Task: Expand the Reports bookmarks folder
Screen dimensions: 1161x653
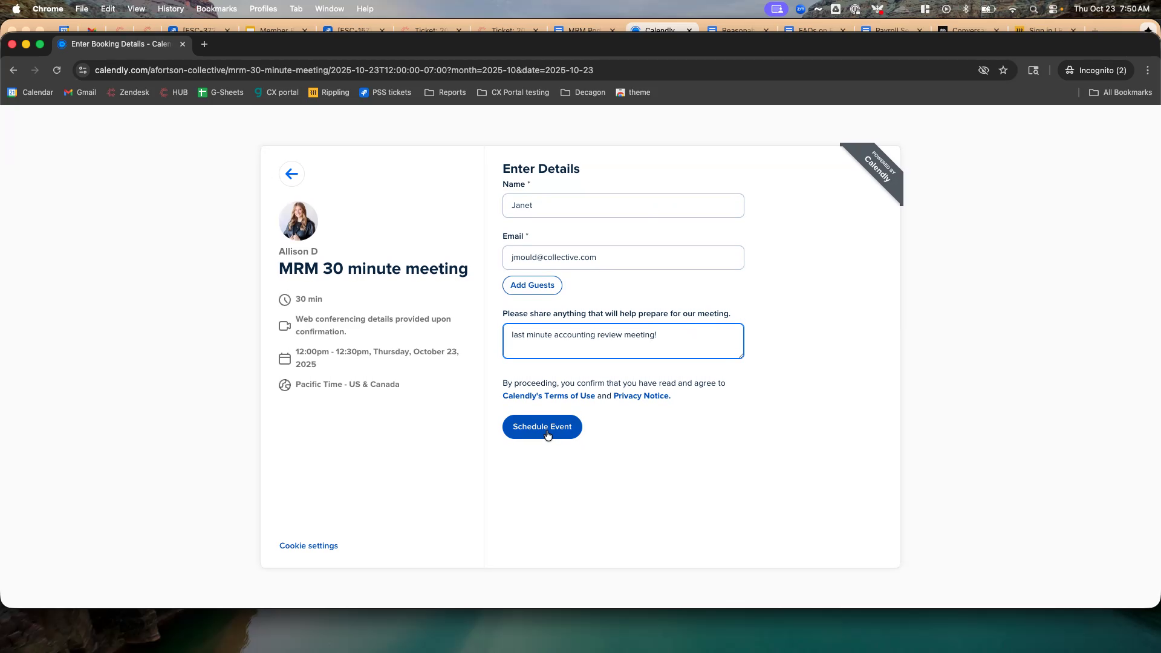Action: coord(445,93)
